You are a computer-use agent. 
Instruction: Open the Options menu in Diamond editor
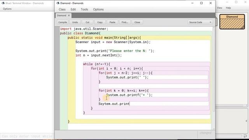click(x=98, y=9)
